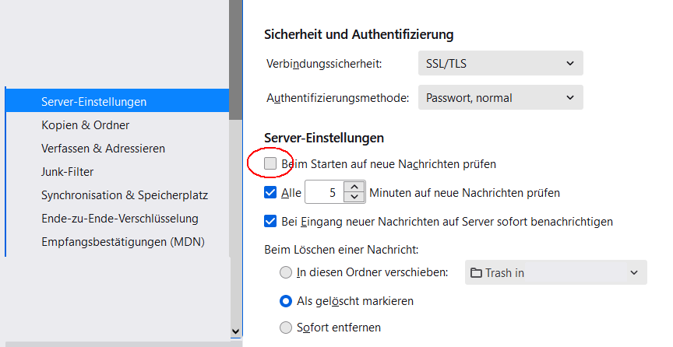673x347 pixels.
Task: Select "Als gelöscht markieren" radio option
Action: click(286, 300)
